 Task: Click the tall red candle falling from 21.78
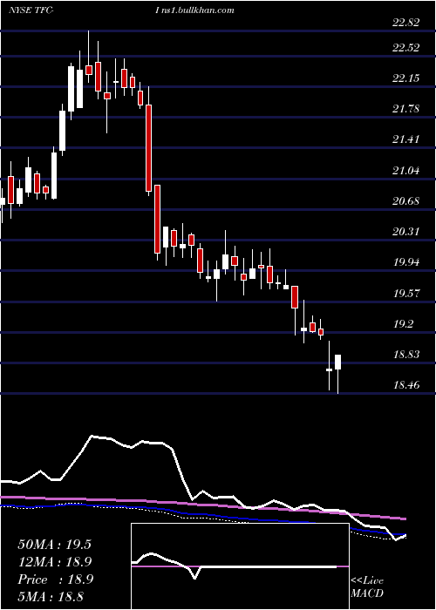pos(148,148)
